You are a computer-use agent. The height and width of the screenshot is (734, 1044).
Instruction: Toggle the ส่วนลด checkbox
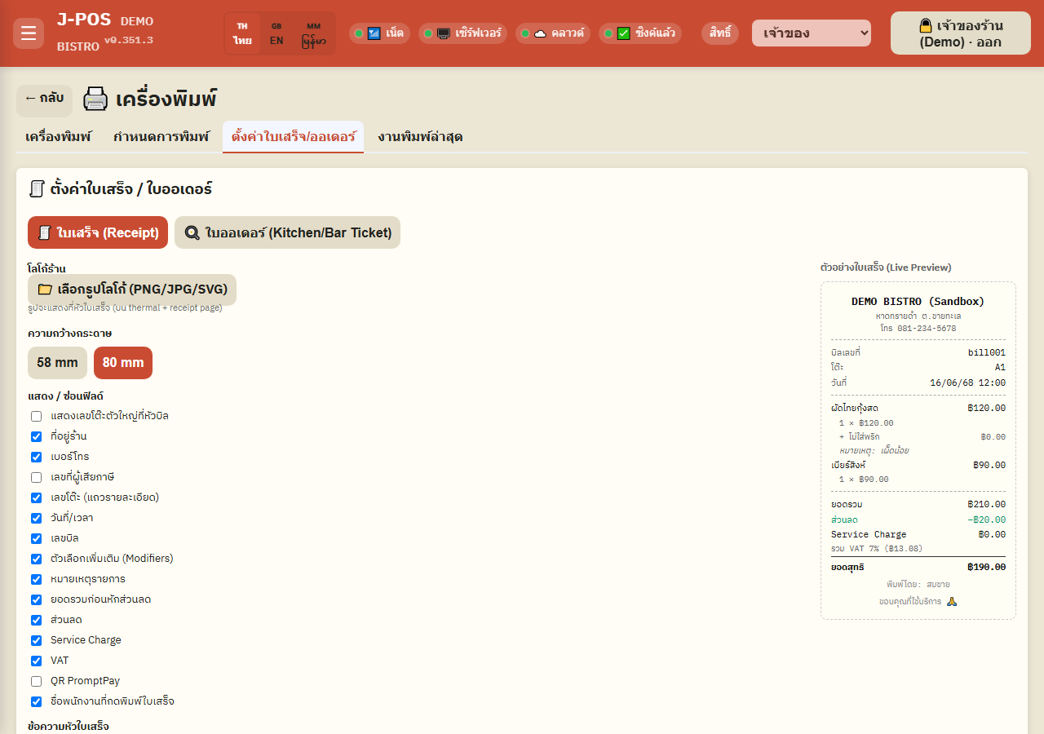36,620
